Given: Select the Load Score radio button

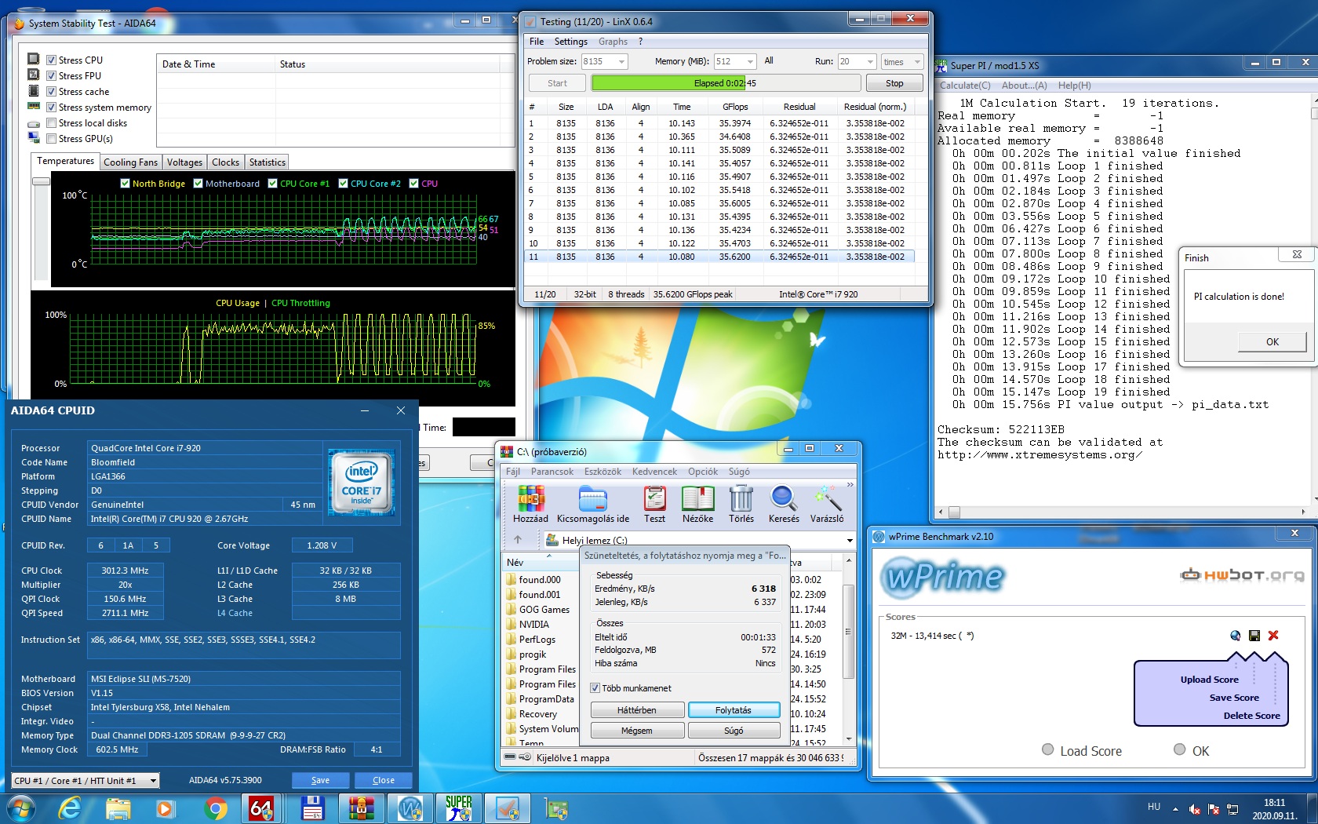Looking at the screenshot, I should click(x=1047, y=749).
